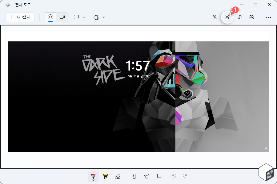Share the captured image
This screenshot has height=184, width=277.
pos(252,17)
